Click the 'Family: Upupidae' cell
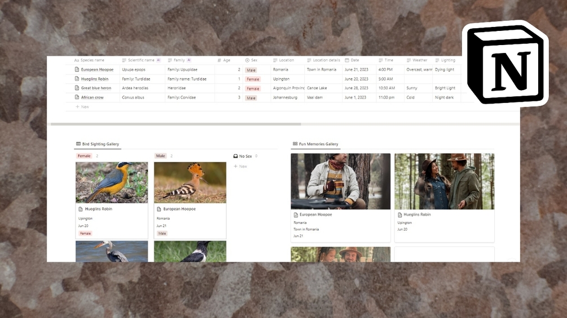The width and height of the screenshot is (567, 318). point(190,70)
